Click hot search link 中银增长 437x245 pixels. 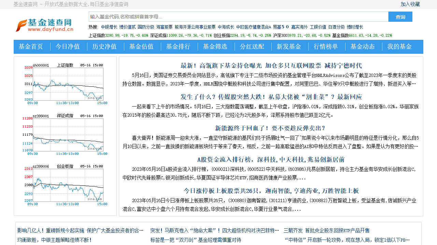[x=109, y=27]
